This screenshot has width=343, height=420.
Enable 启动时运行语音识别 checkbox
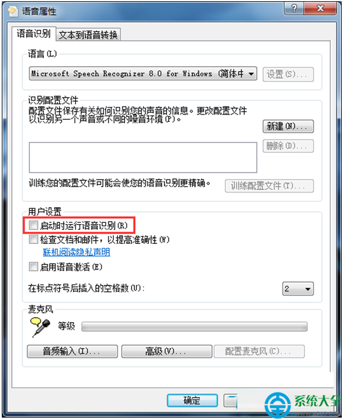(33, 225)
